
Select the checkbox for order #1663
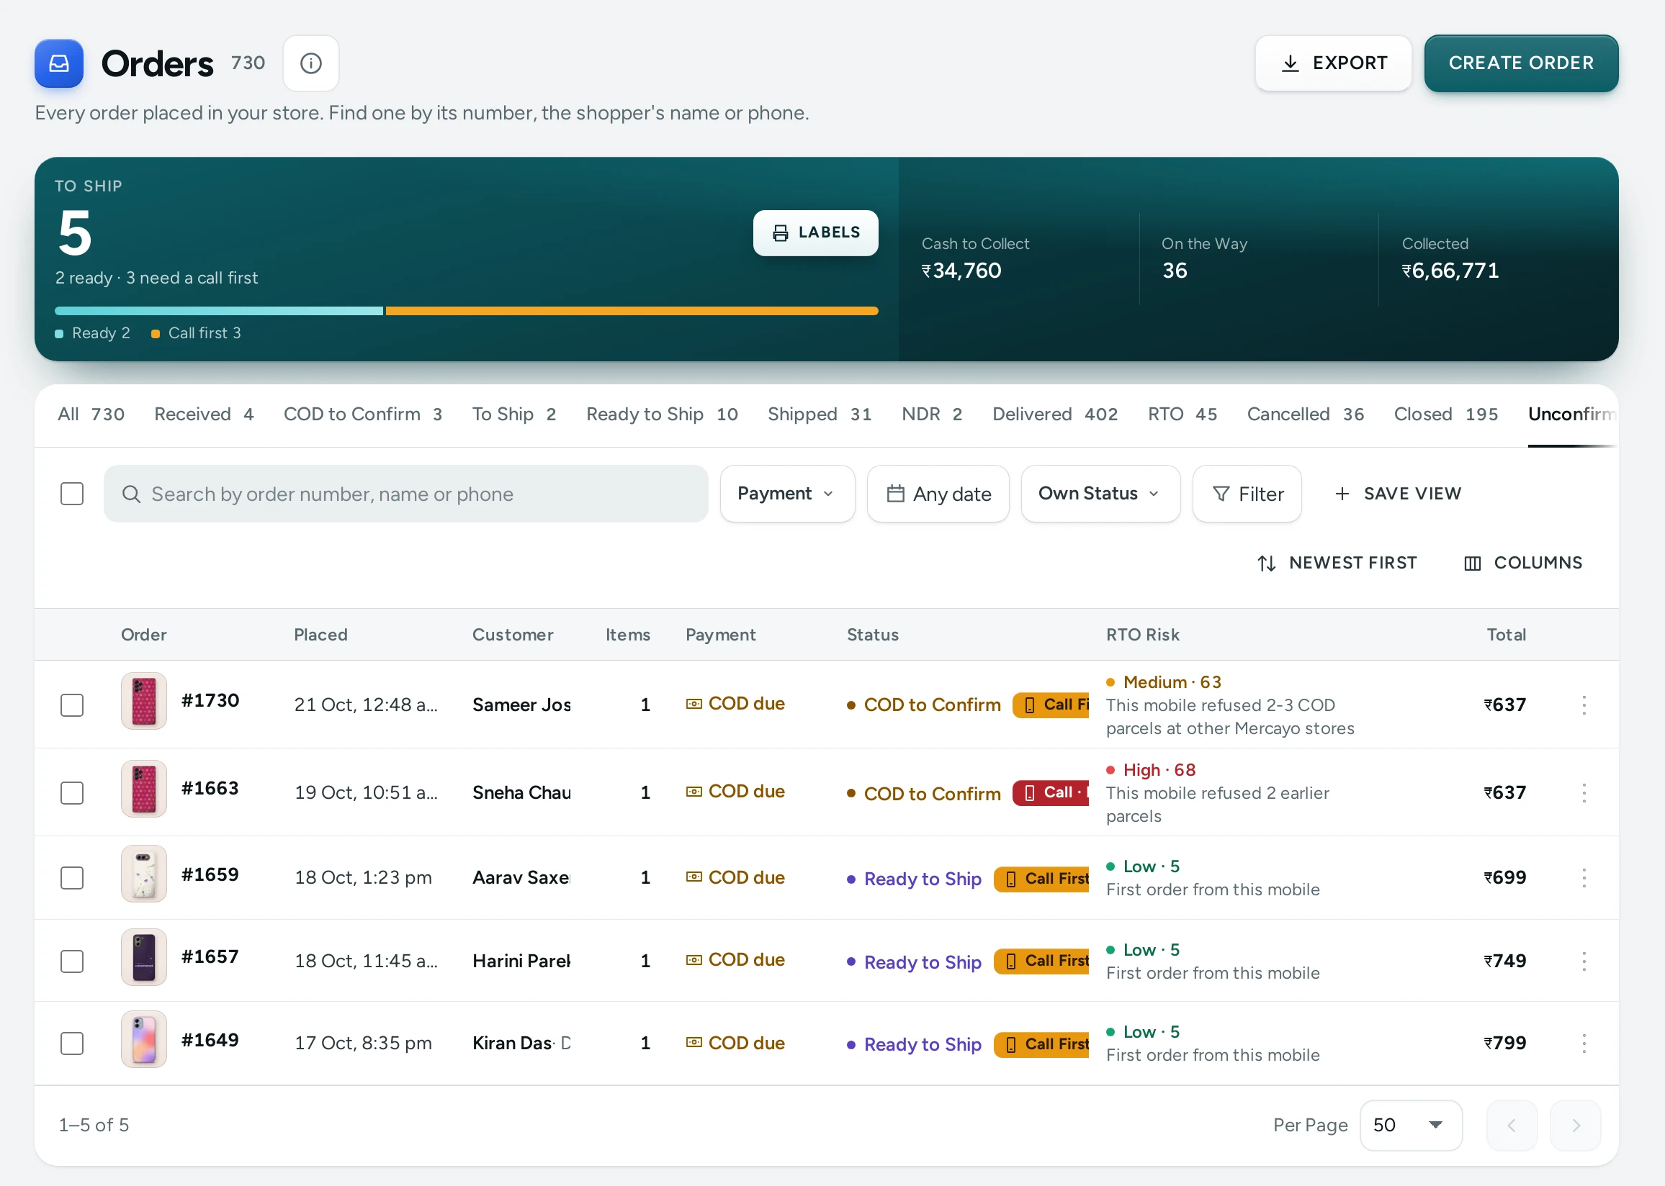click(x=71, y=792)
